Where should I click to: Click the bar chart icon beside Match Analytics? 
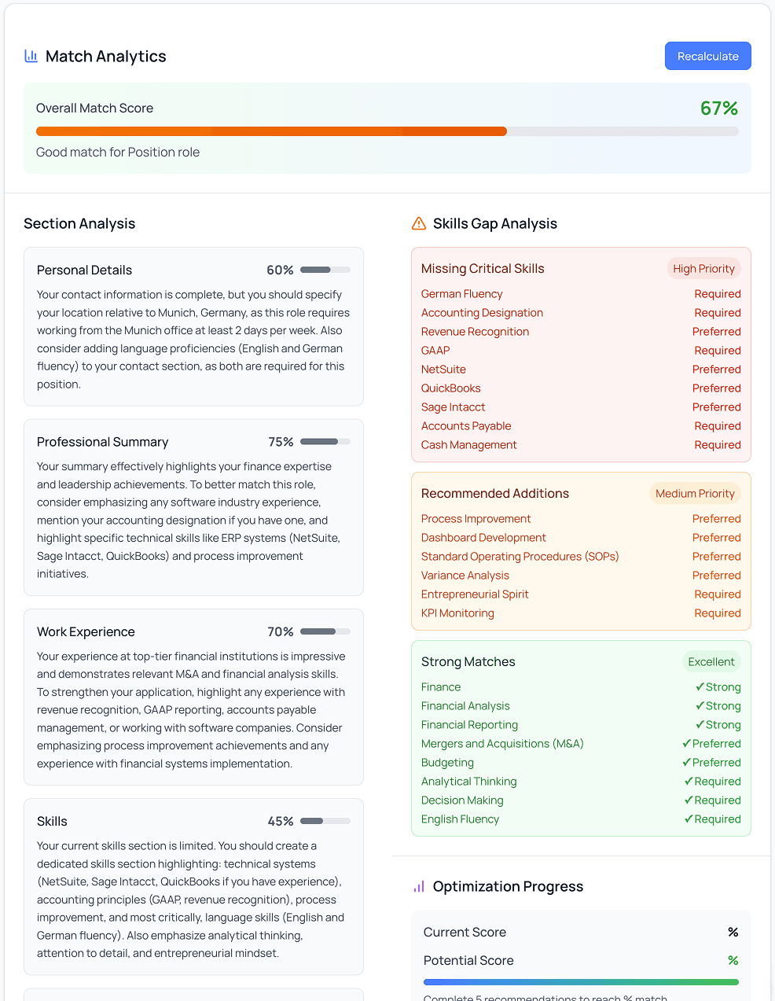coord(31,56)
